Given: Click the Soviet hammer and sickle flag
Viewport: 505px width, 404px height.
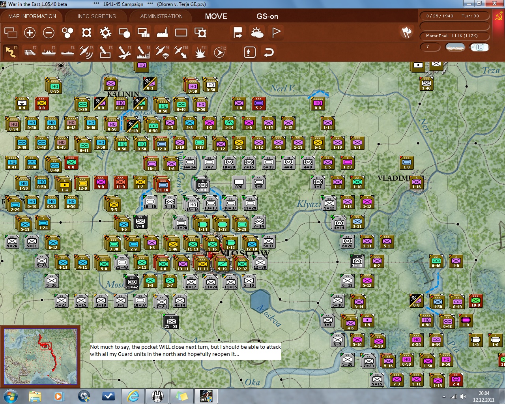Looking at the screenshot, I should pos(498,17).
